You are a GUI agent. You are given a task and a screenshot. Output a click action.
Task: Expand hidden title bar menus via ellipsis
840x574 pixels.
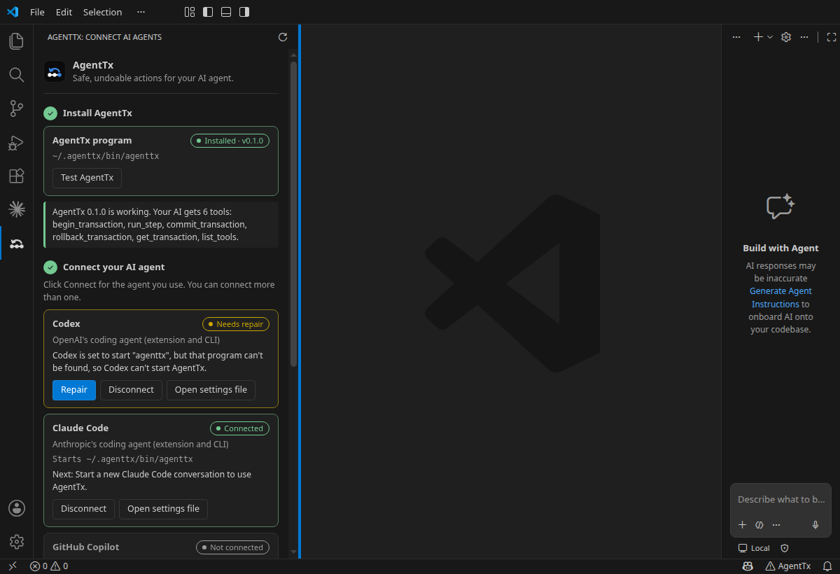point(141,12)
